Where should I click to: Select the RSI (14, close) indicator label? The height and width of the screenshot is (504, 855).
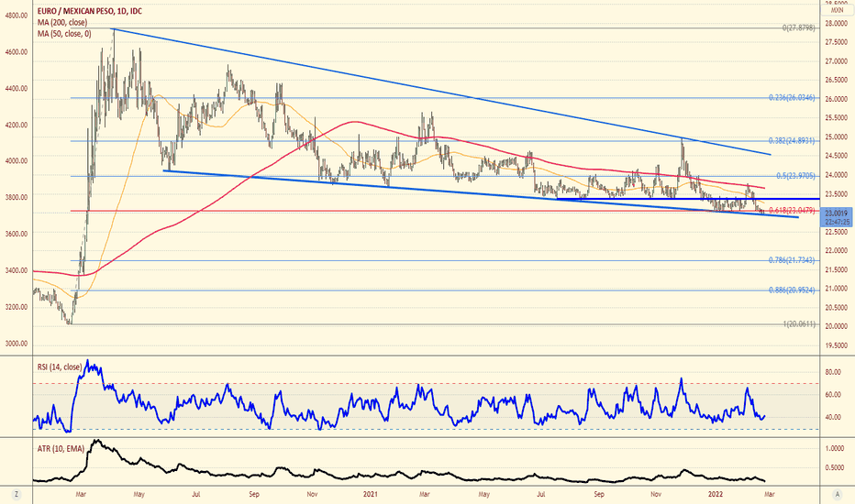pos(60,367)
